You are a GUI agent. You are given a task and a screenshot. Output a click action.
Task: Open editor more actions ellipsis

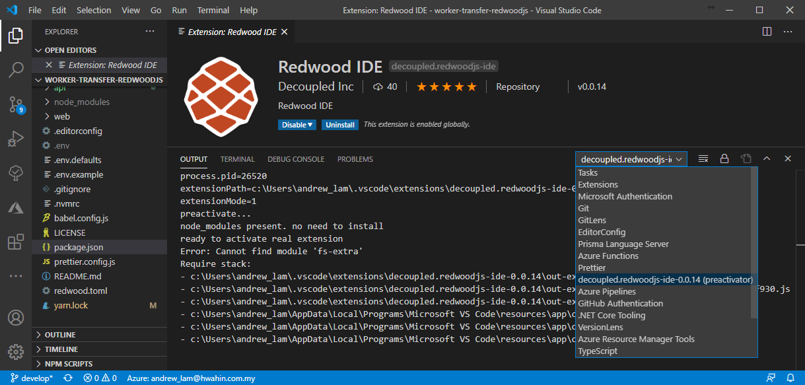[x=788, y=32]
